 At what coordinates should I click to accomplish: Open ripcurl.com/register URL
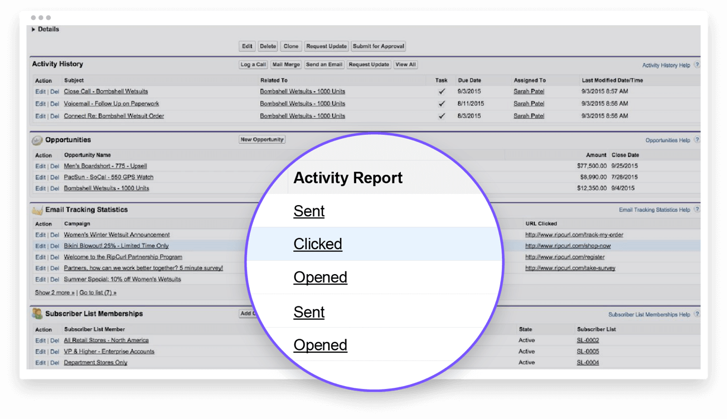565,257
